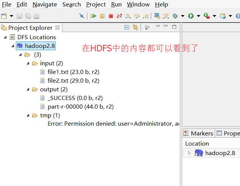The width and height of the screenshot is (240, 186).
Task: Open the New wizard dropdown arrow
Action: tap(11, 16)
